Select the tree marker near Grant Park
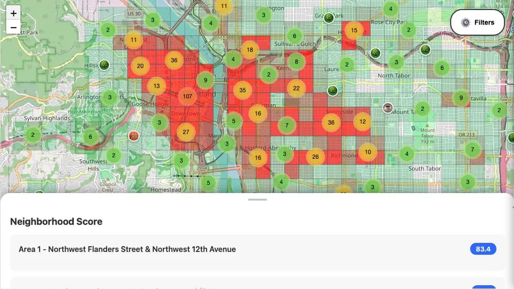Image resolution: width=514 pixels, height=289 pixels. click(x=329, y=19)
